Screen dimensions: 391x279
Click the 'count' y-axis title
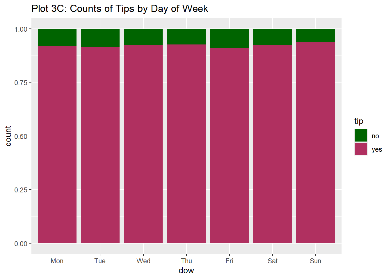click(x=8, y=136)
